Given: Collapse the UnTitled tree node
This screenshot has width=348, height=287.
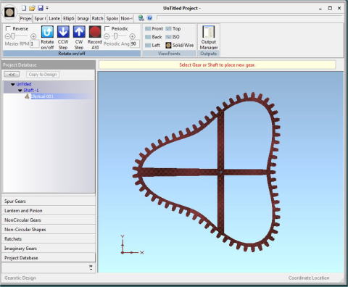Looking at the screenshot, I should tap(13, 84).
